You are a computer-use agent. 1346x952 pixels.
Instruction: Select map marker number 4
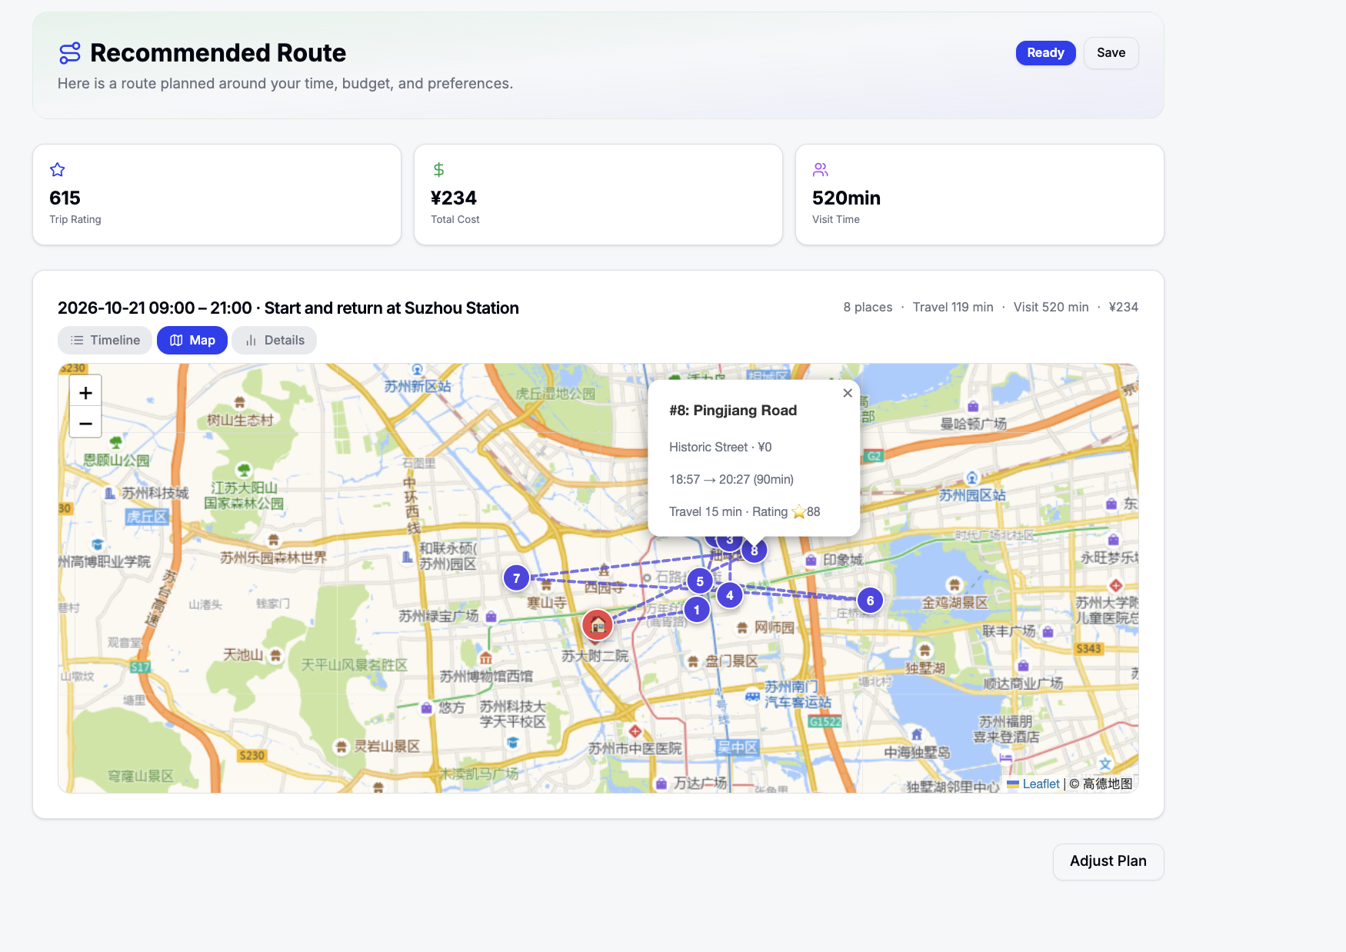tap(730, 595)
